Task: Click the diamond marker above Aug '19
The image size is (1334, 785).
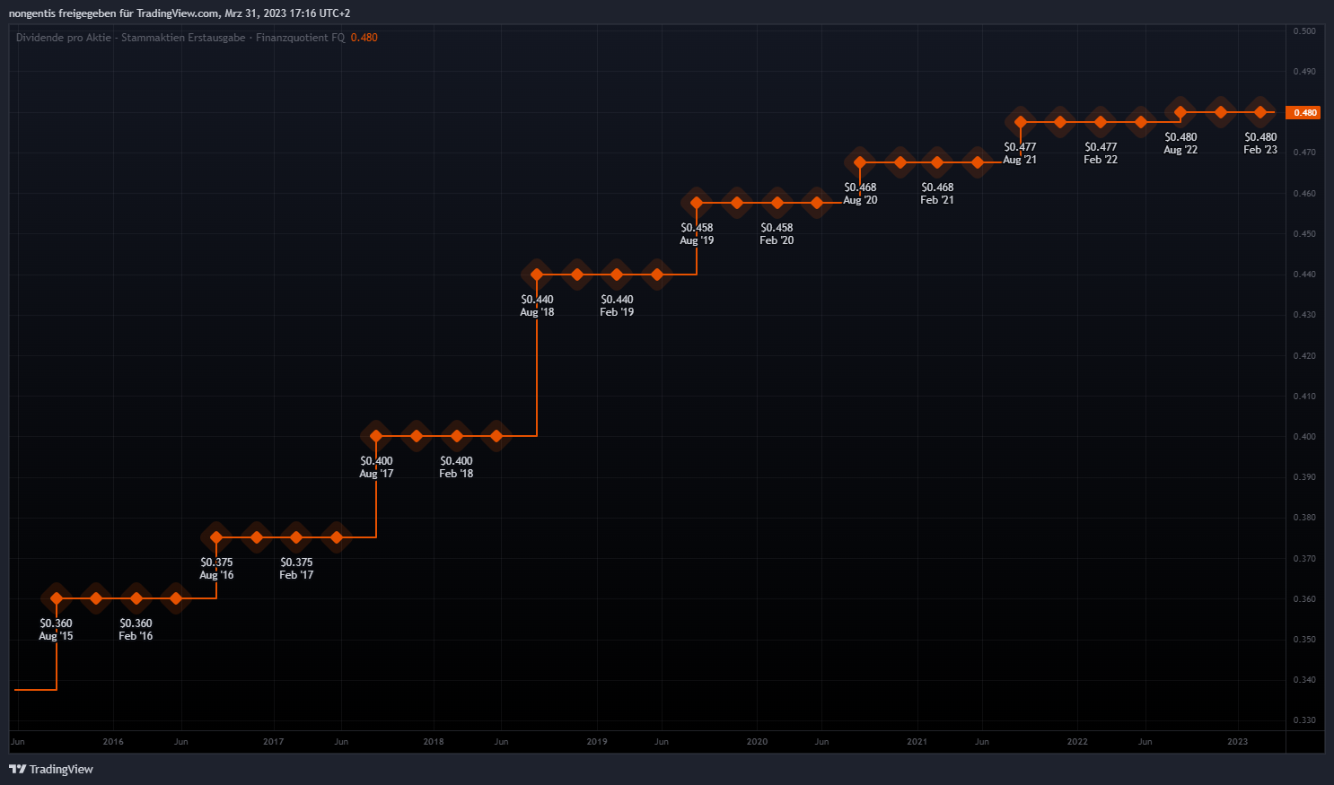Action: click(x=697, y=203)
